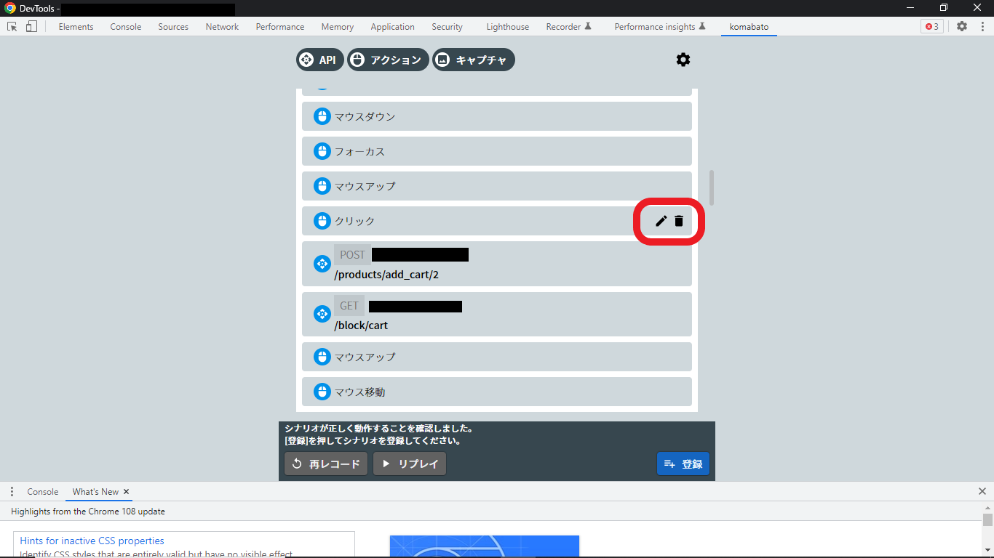Select the /block/cart request row
994x558 pixels.
496,315
